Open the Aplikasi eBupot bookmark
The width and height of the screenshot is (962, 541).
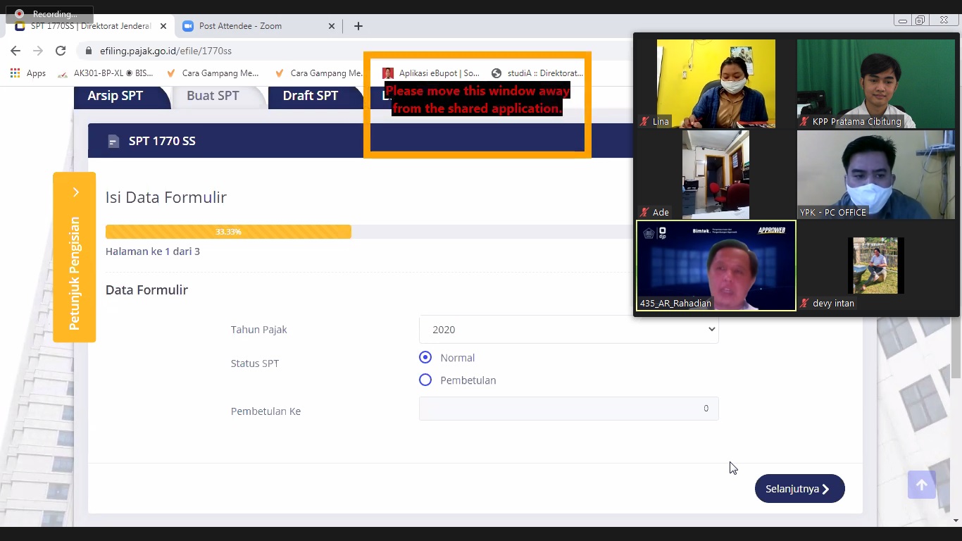coord(431,73)
